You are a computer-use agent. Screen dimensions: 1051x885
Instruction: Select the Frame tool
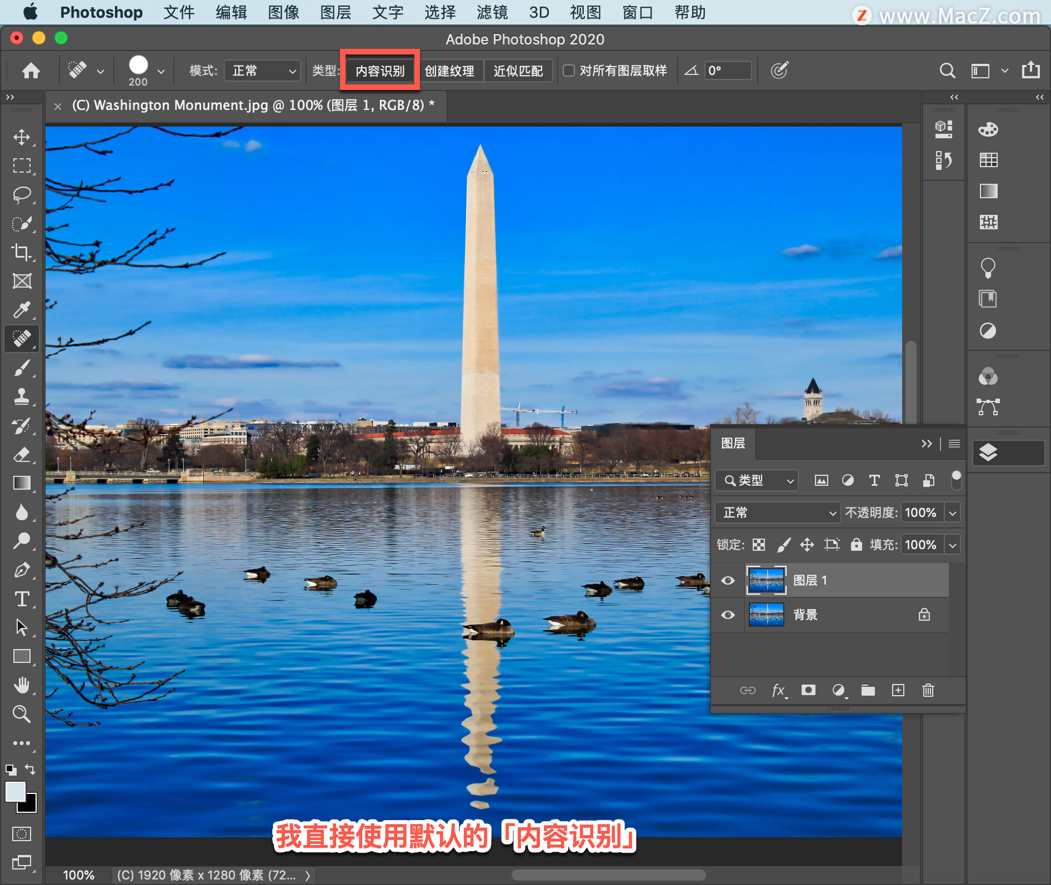click(x=22, y=281)
